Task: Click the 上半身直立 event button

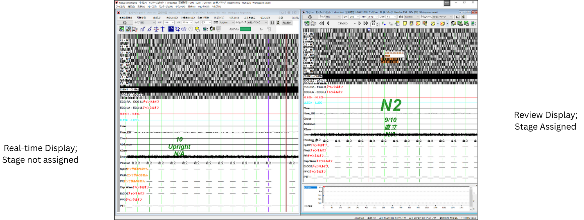Action: tap(250, 18)
